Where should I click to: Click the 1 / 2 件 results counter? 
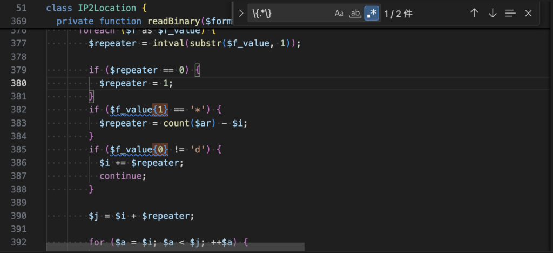pyautogui.click(x=398, y=14)
